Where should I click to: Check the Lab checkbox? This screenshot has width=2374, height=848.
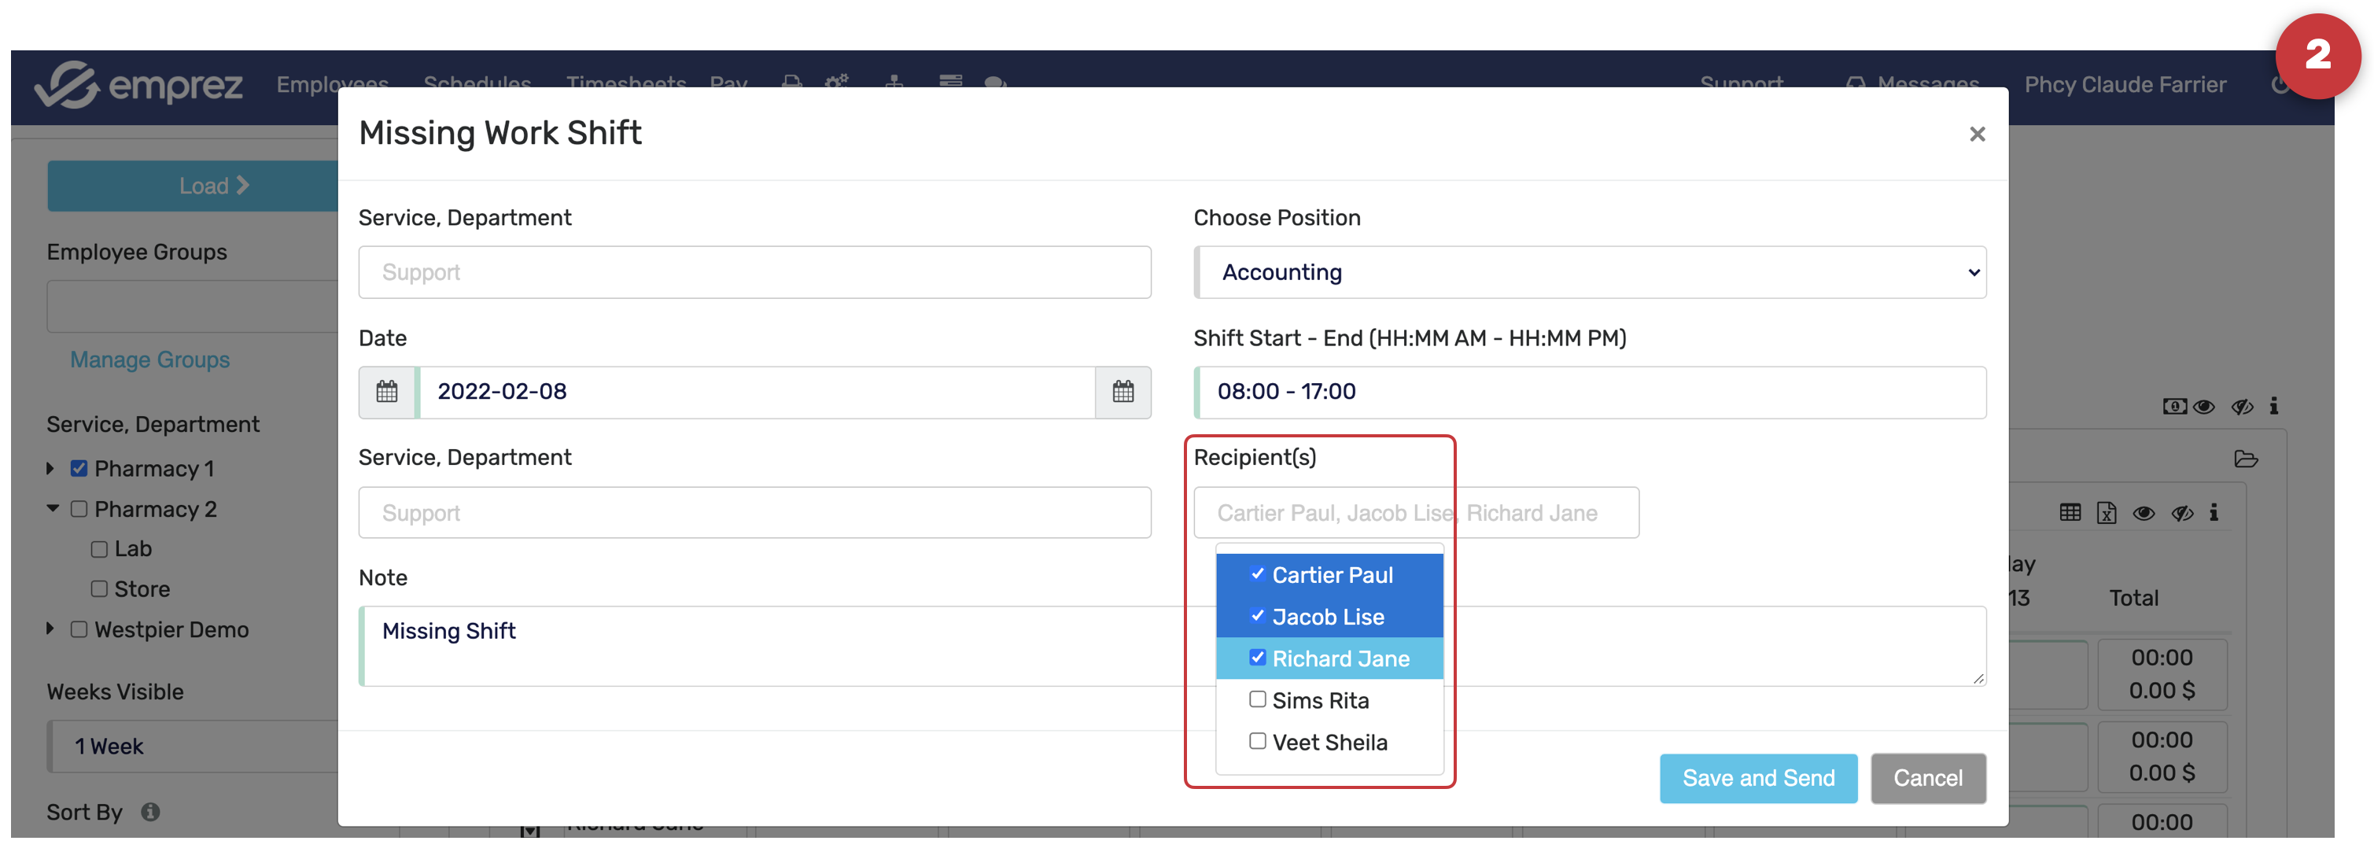pos(100,549)
